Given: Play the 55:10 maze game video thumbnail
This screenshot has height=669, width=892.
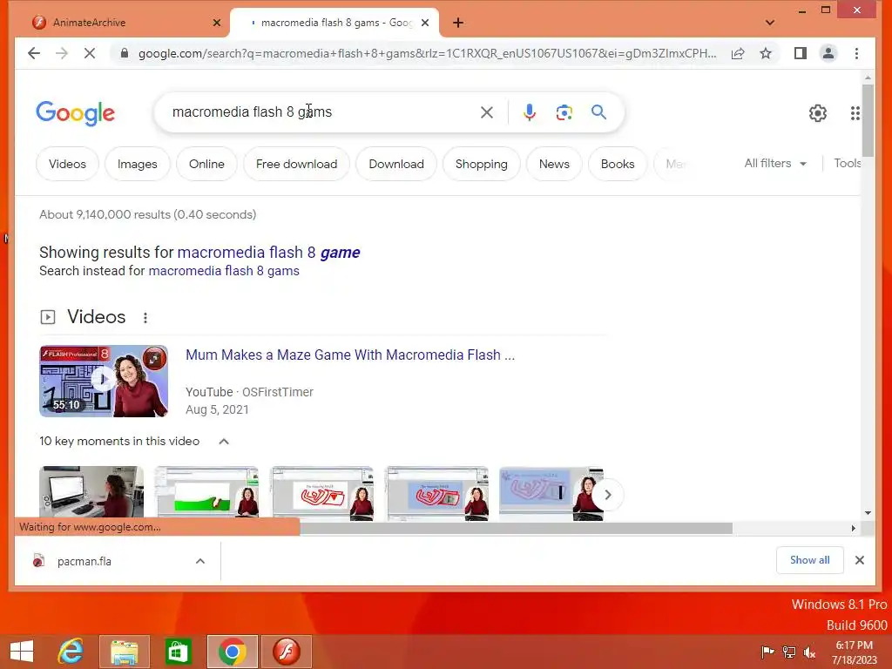Looking at the screenshot, I should (104, 381).
